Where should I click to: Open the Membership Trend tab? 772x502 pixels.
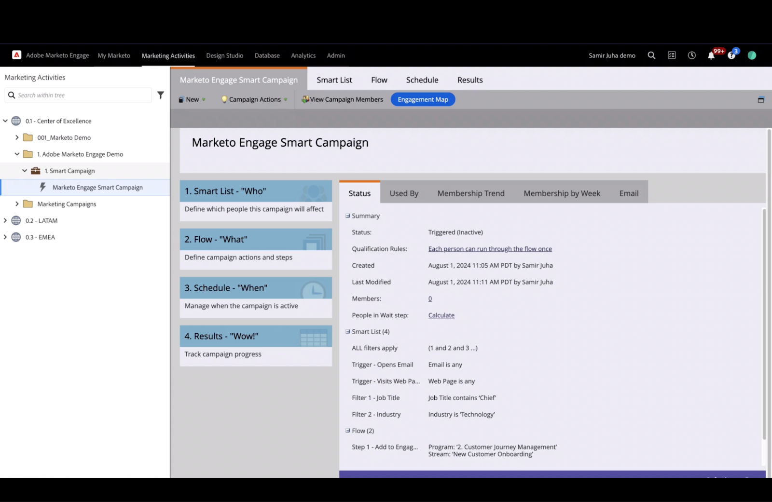pos(471,193)
